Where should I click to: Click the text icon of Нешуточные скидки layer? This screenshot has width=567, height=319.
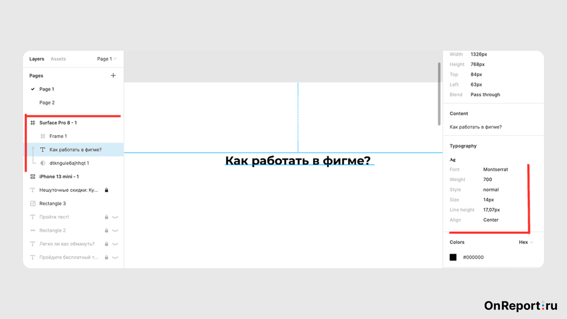pyautogui.click(x=33, y=190)
